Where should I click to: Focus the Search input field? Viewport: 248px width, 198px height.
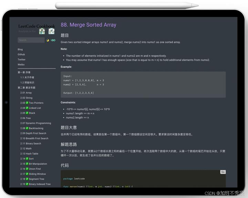pyautogui.click(x=31, y=40)
